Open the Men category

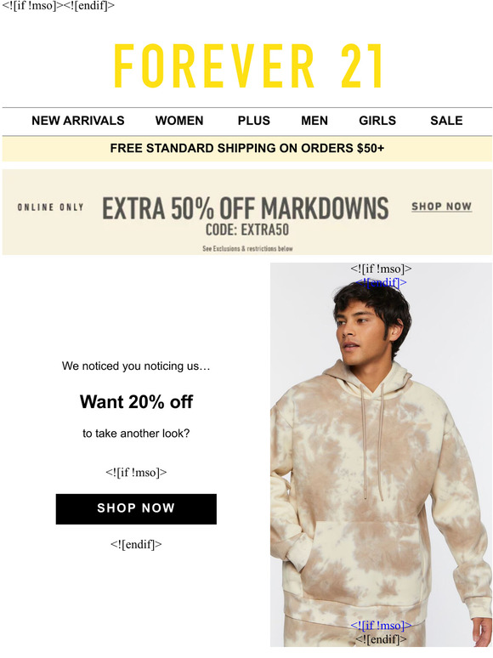pos(314,121)
